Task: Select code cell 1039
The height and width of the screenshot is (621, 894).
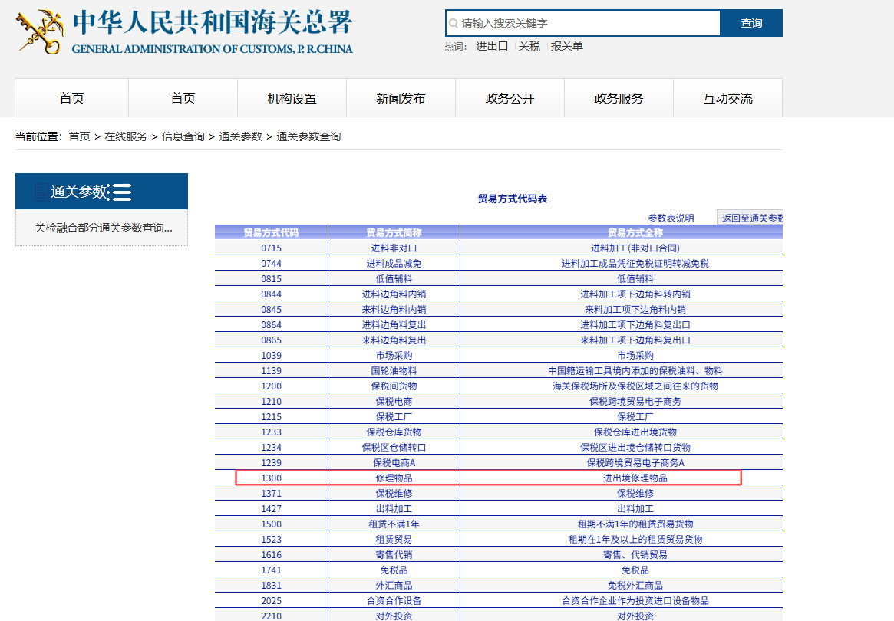Action: [x=272, y=356]
